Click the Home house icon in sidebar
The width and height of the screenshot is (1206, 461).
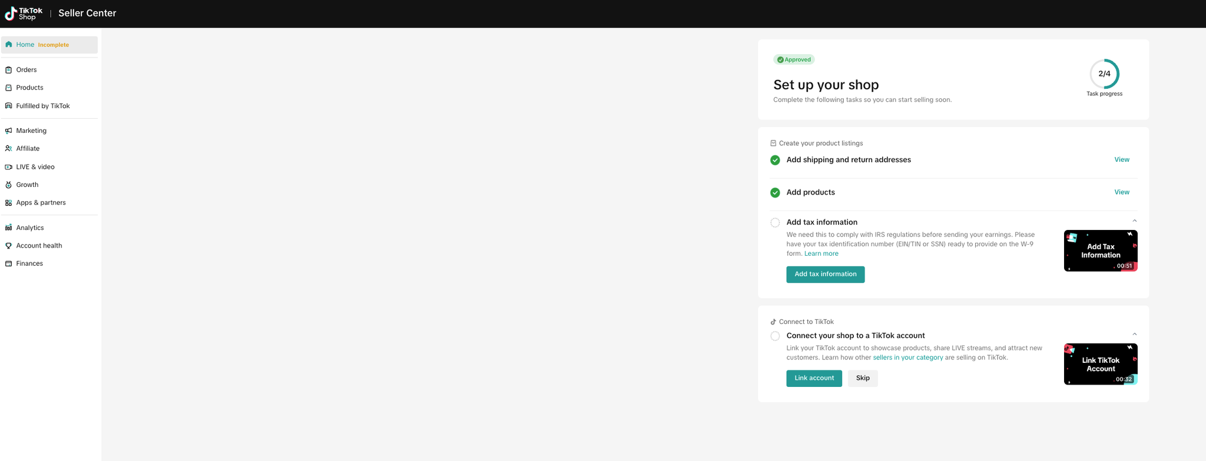point(9,45)
